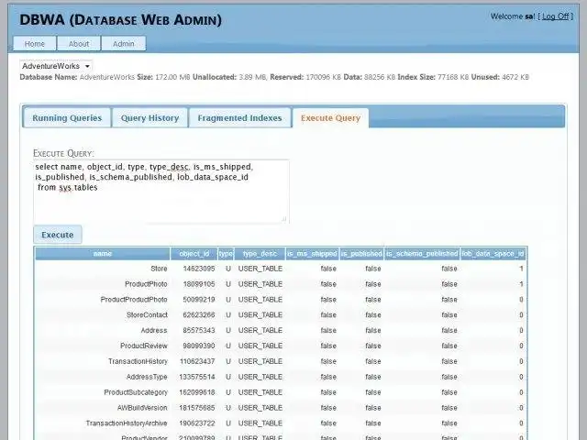Select the ProductPhoto name cell
The width and height of the screenshot is (587, 440).
(146, 284)
